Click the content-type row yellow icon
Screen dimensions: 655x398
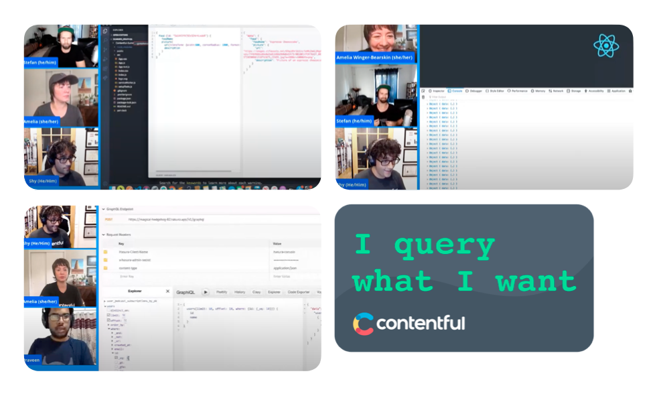pos(105,268)
